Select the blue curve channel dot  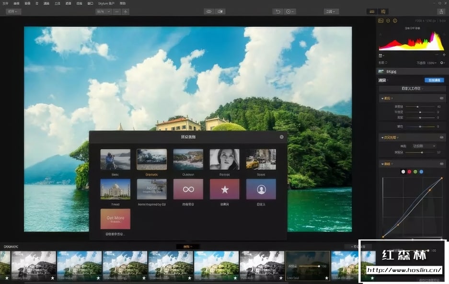point(421,172)
